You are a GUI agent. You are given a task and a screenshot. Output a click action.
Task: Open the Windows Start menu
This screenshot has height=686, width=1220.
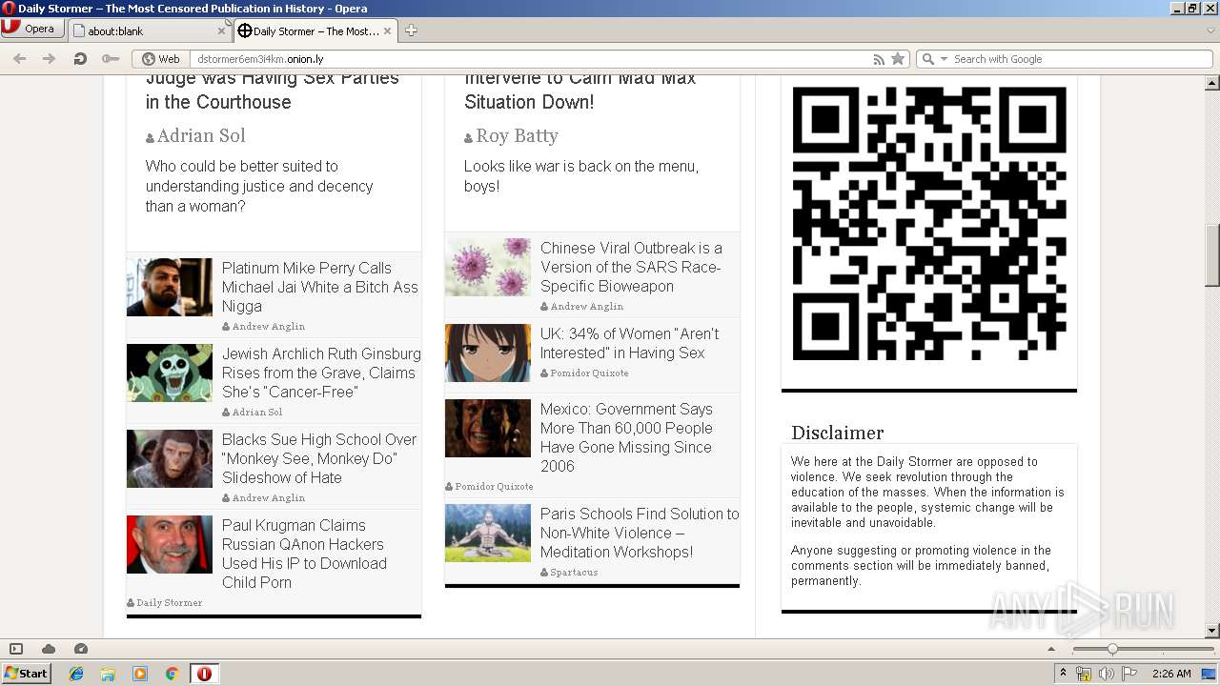[27, 673]
